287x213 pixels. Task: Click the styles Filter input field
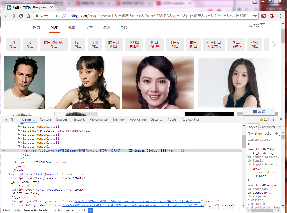(x=250, y=134)
